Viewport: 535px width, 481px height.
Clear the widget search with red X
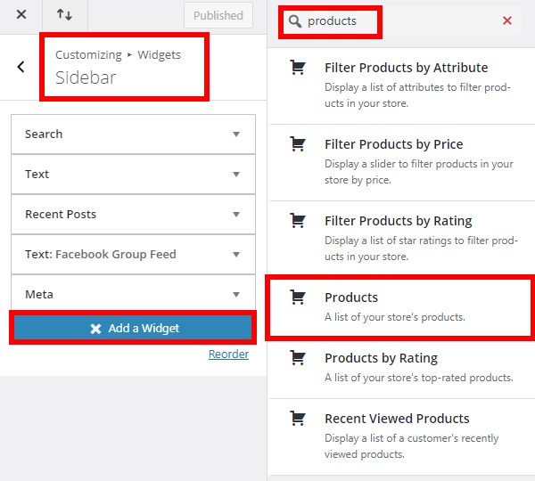tap(507, 20)
